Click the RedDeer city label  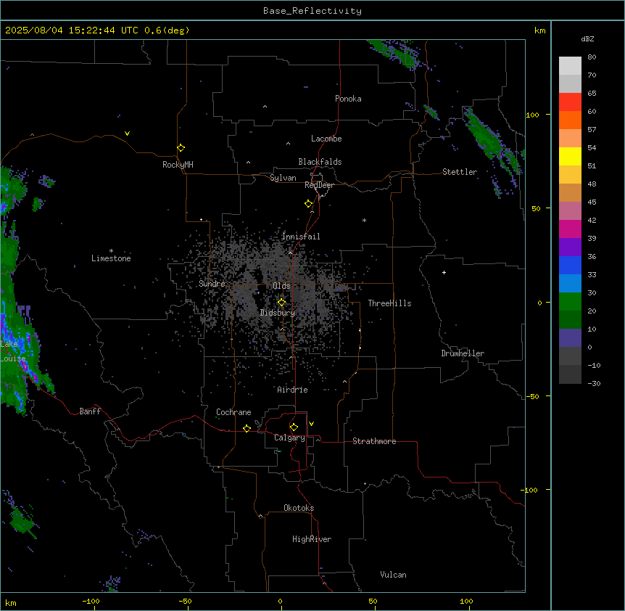tap(319, 185)
